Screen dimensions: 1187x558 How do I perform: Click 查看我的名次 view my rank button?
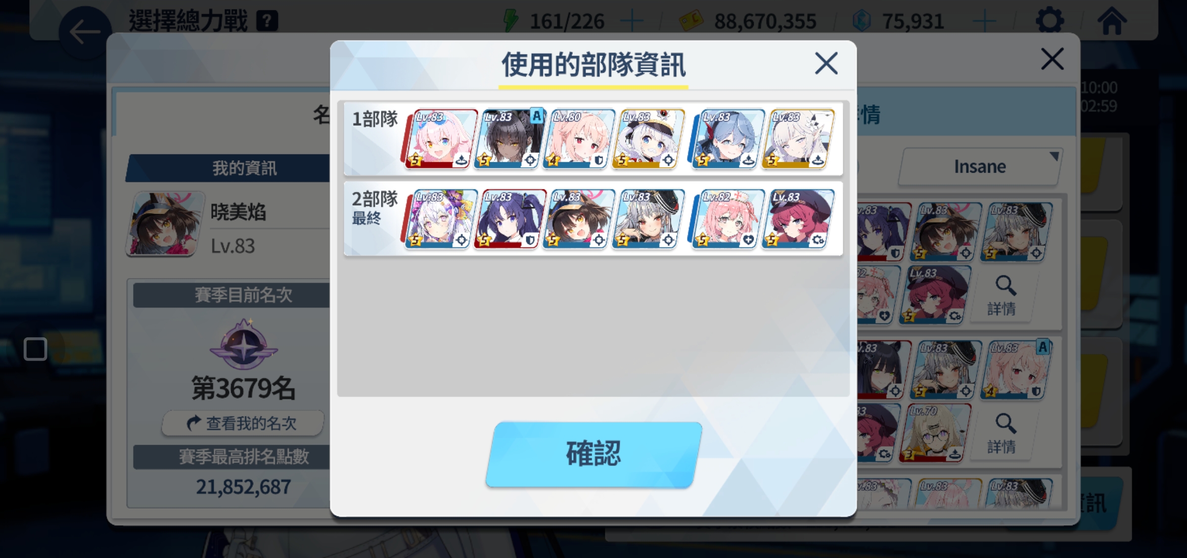click(x=243, y=423)
